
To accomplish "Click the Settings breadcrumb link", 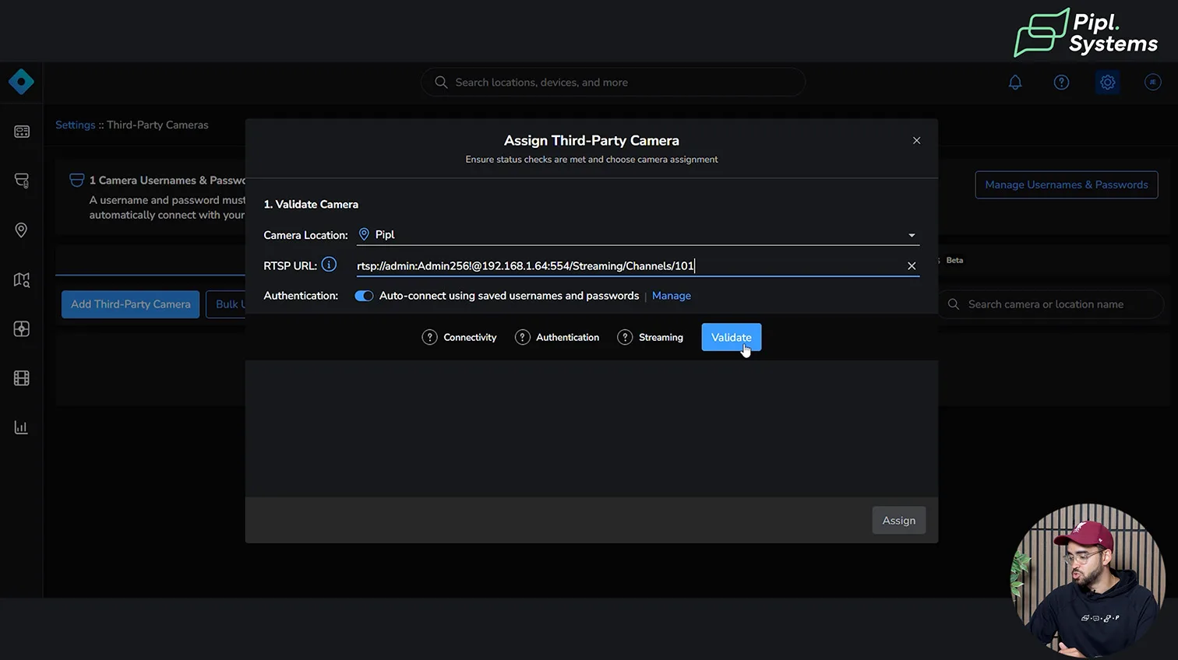I will [x=75, y=125].
